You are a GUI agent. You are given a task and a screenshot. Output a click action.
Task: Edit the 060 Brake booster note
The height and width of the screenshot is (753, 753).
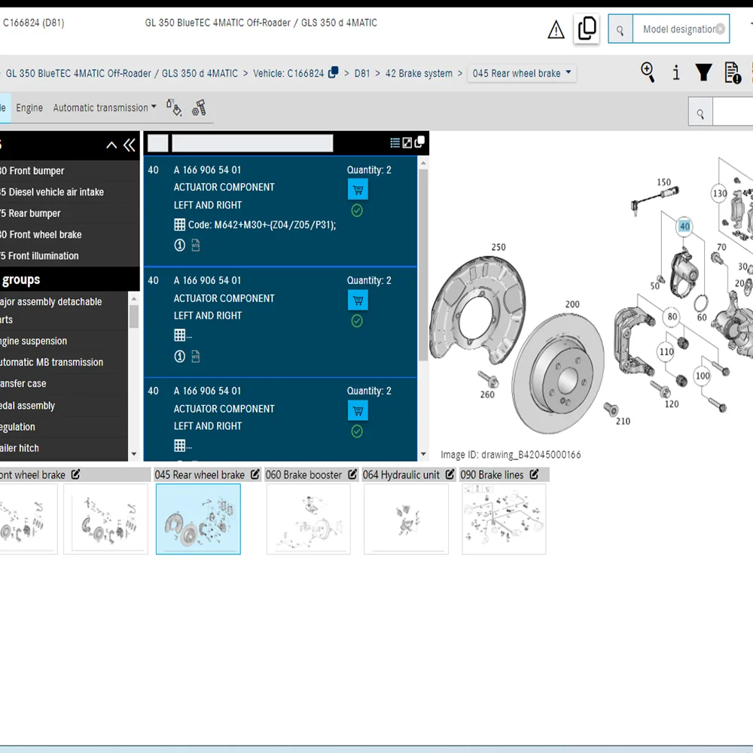pyautogui.click(x=352, y=474)
